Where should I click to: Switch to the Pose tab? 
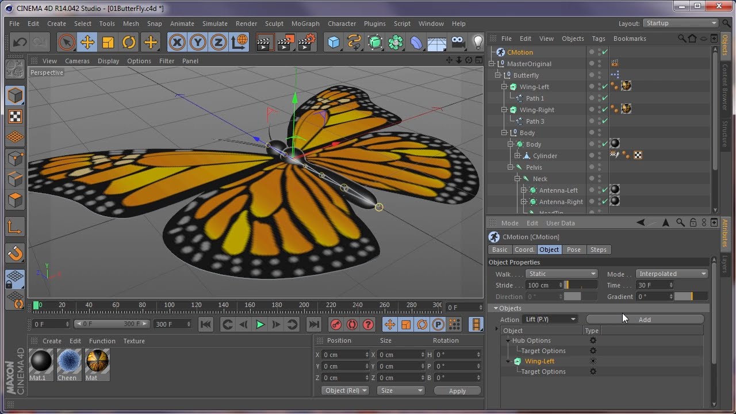573,250
